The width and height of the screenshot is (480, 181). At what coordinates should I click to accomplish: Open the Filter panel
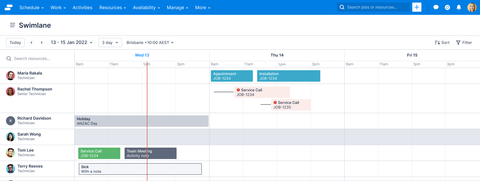[x=464, y=43]
